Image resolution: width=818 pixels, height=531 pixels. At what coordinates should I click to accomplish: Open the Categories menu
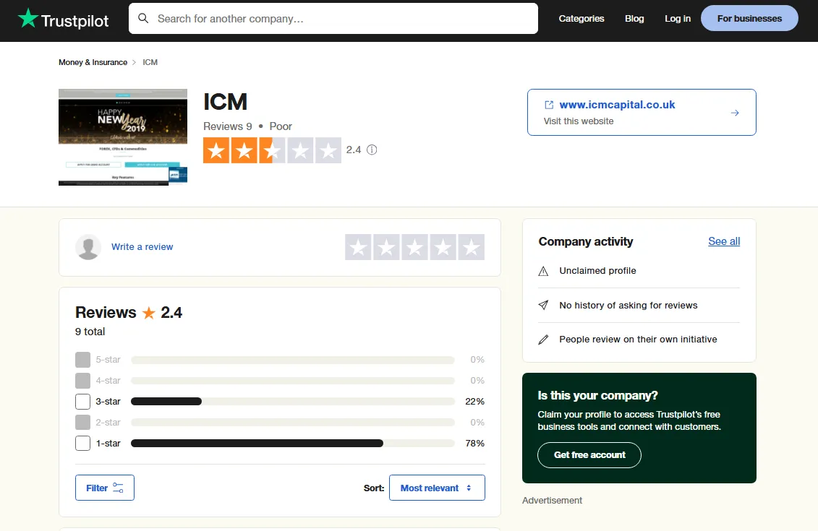pyautogui.click(x=581, y=19)
